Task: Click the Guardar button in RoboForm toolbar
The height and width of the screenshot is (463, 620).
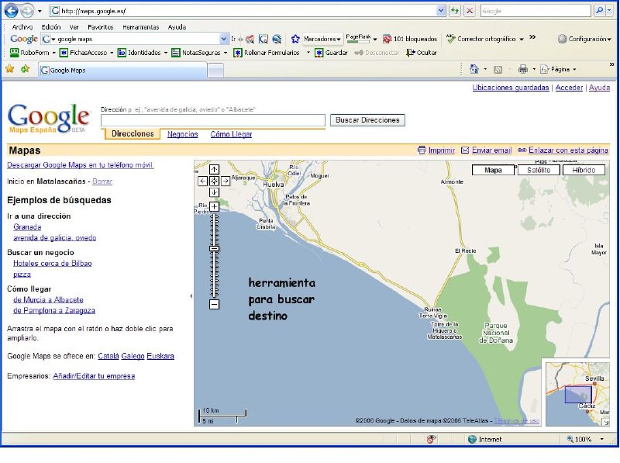Action: coord(331,52)
